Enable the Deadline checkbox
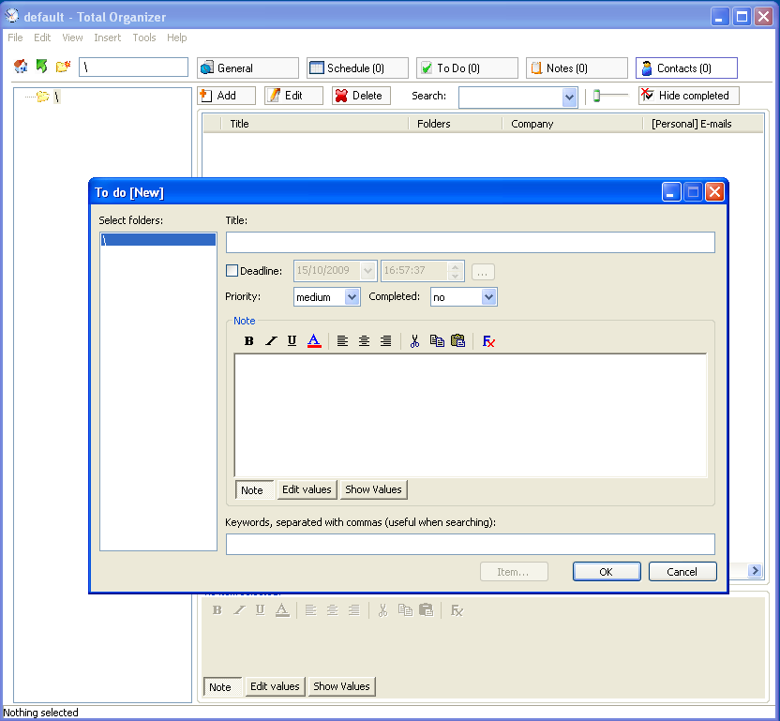780x721 pixels. [232, 271]
